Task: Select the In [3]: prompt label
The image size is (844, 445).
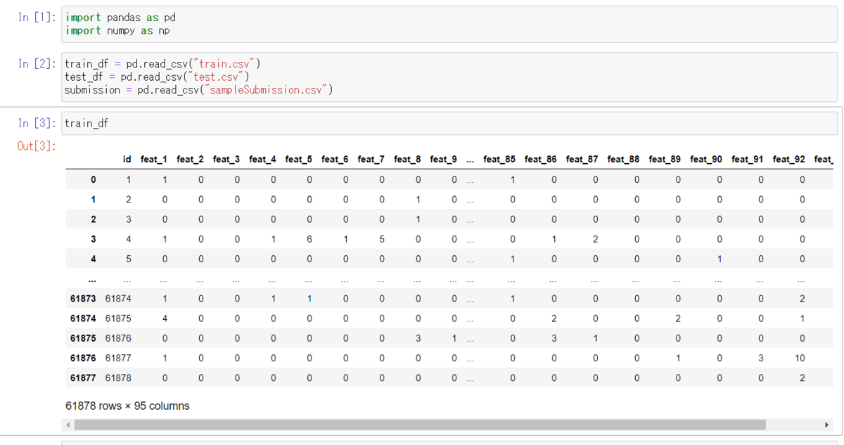Action: point(38,123)
